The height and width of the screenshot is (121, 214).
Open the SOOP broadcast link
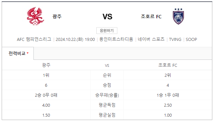coord(191,40)
